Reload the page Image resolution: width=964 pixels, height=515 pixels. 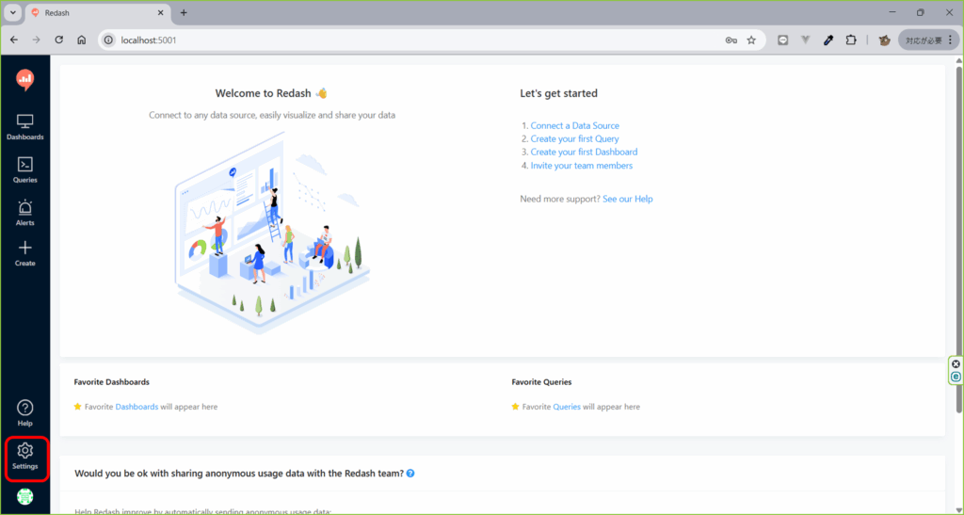click(58, 40)
